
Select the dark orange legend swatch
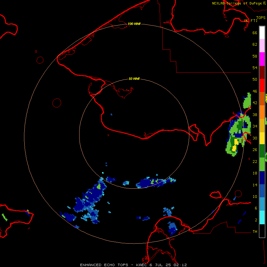coord(262,99)
